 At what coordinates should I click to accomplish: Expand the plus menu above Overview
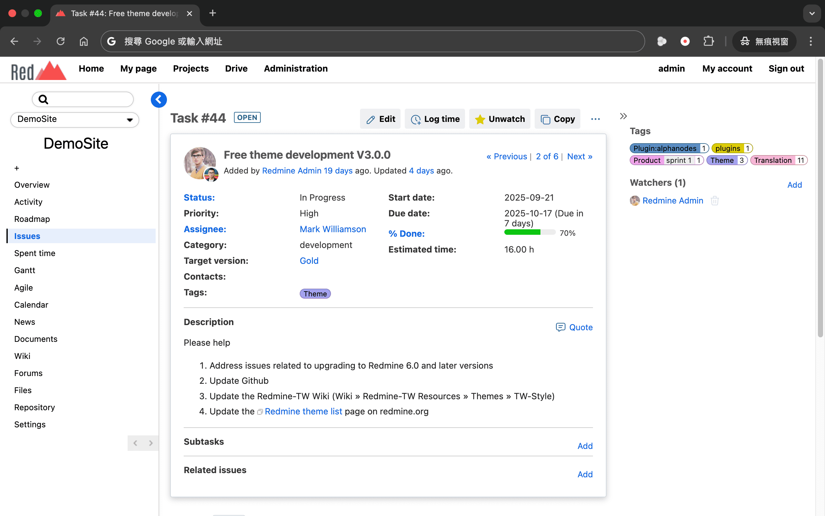[x=17, y=168]
